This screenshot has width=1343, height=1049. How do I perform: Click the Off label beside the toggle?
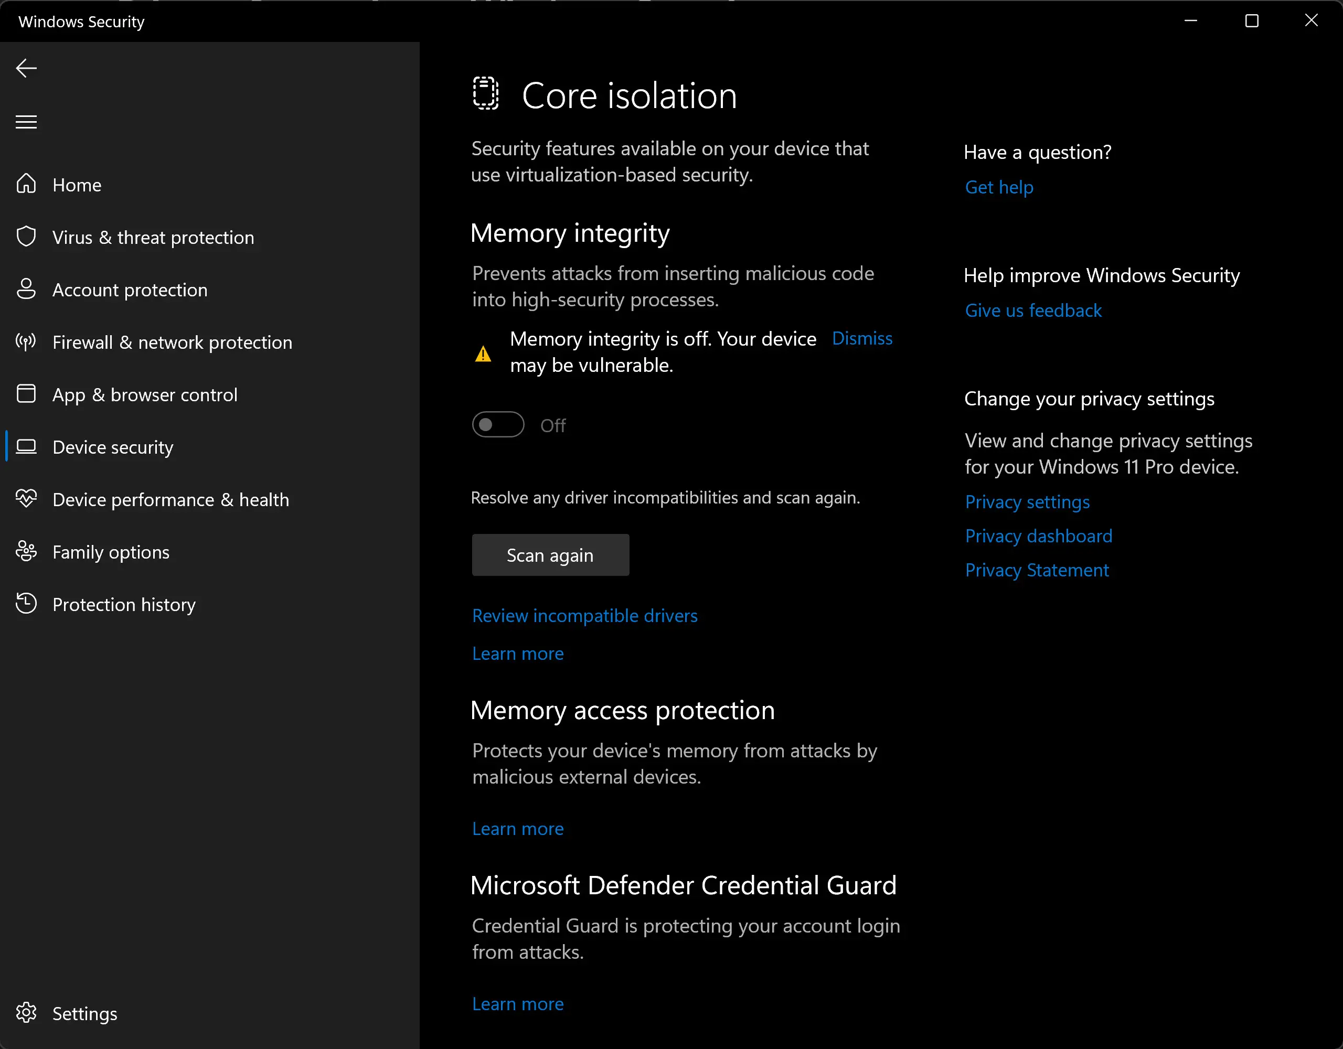coord(553,425)
